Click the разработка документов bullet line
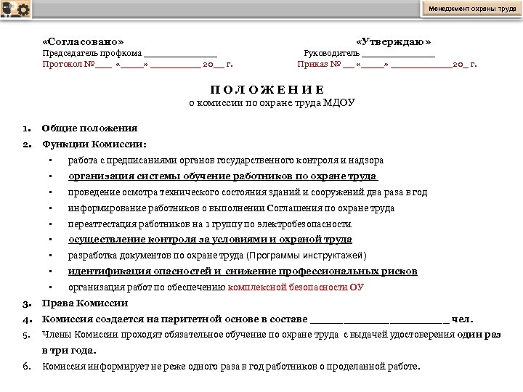The width and height of the screenshot is (523, 392). 217,256
